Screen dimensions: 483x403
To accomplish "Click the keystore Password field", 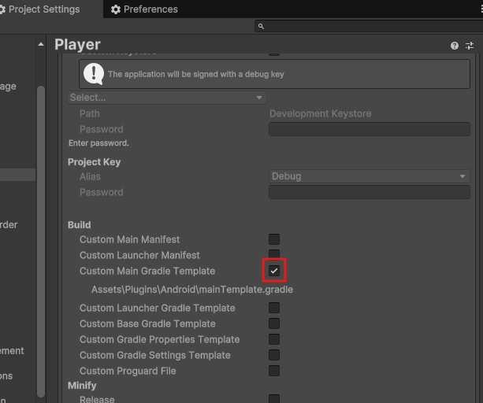I will click(369, 129).
